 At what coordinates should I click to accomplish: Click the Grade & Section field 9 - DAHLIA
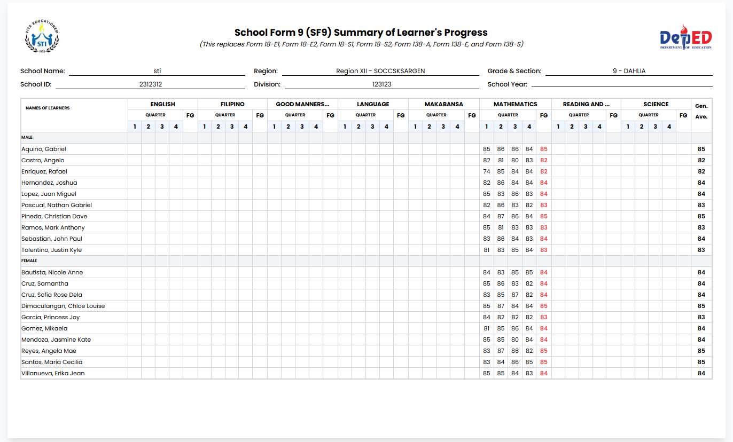tap(628, 71)
